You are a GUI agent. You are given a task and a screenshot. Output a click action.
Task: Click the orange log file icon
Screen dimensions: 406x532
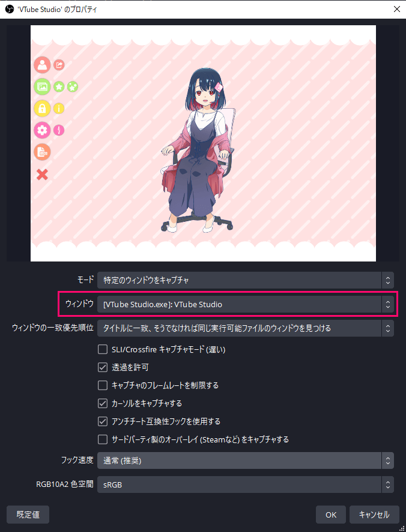point(42,152)
